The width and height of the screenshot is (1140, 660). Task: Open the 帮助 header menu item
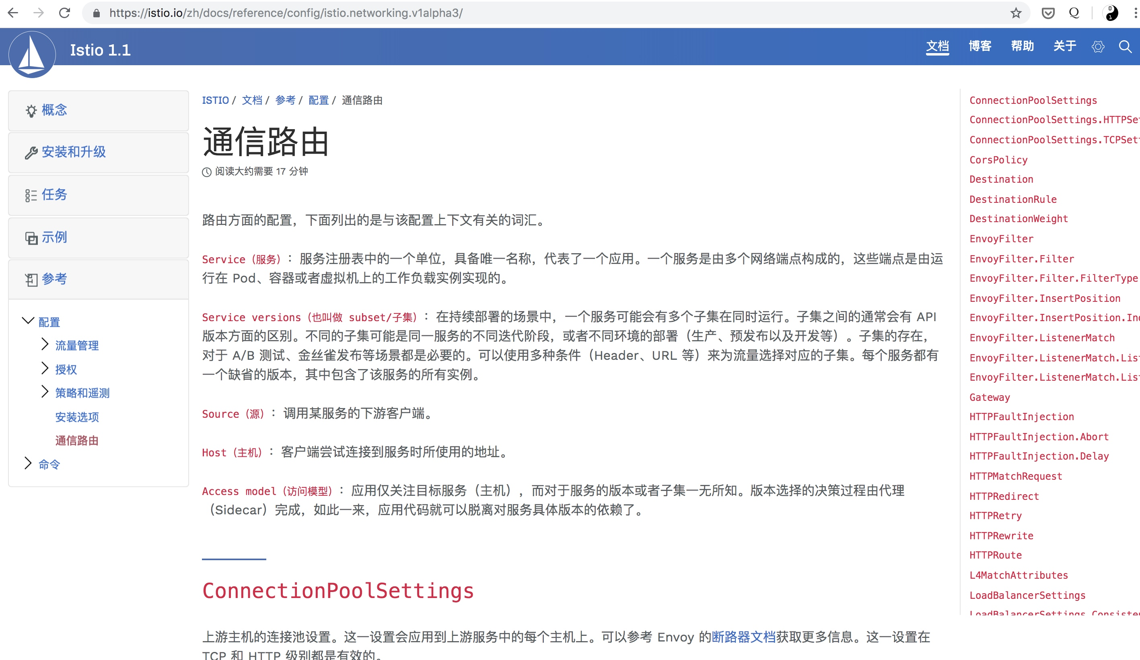pos(1023,46)
